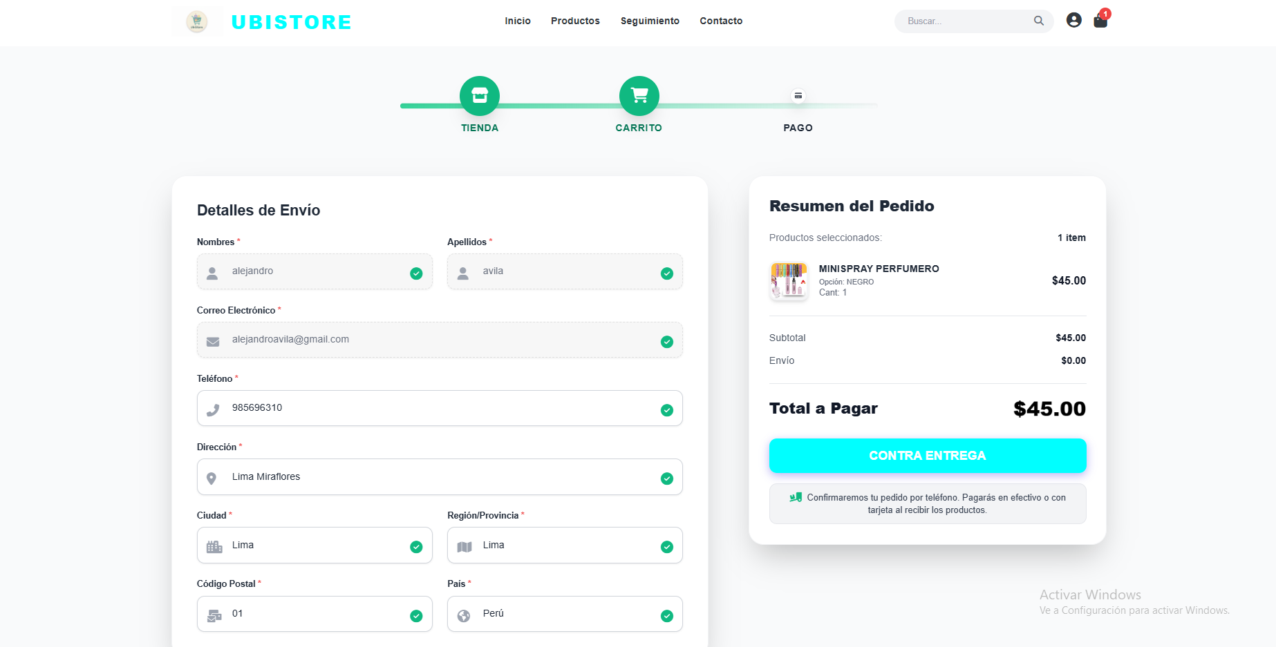
Task: Select the País field showing Perú
Action: pos(565,614)
